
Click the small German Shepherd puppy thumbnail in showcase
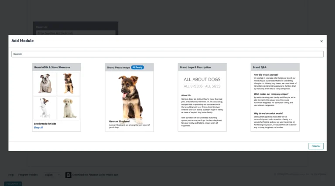(x=68, y=84)
